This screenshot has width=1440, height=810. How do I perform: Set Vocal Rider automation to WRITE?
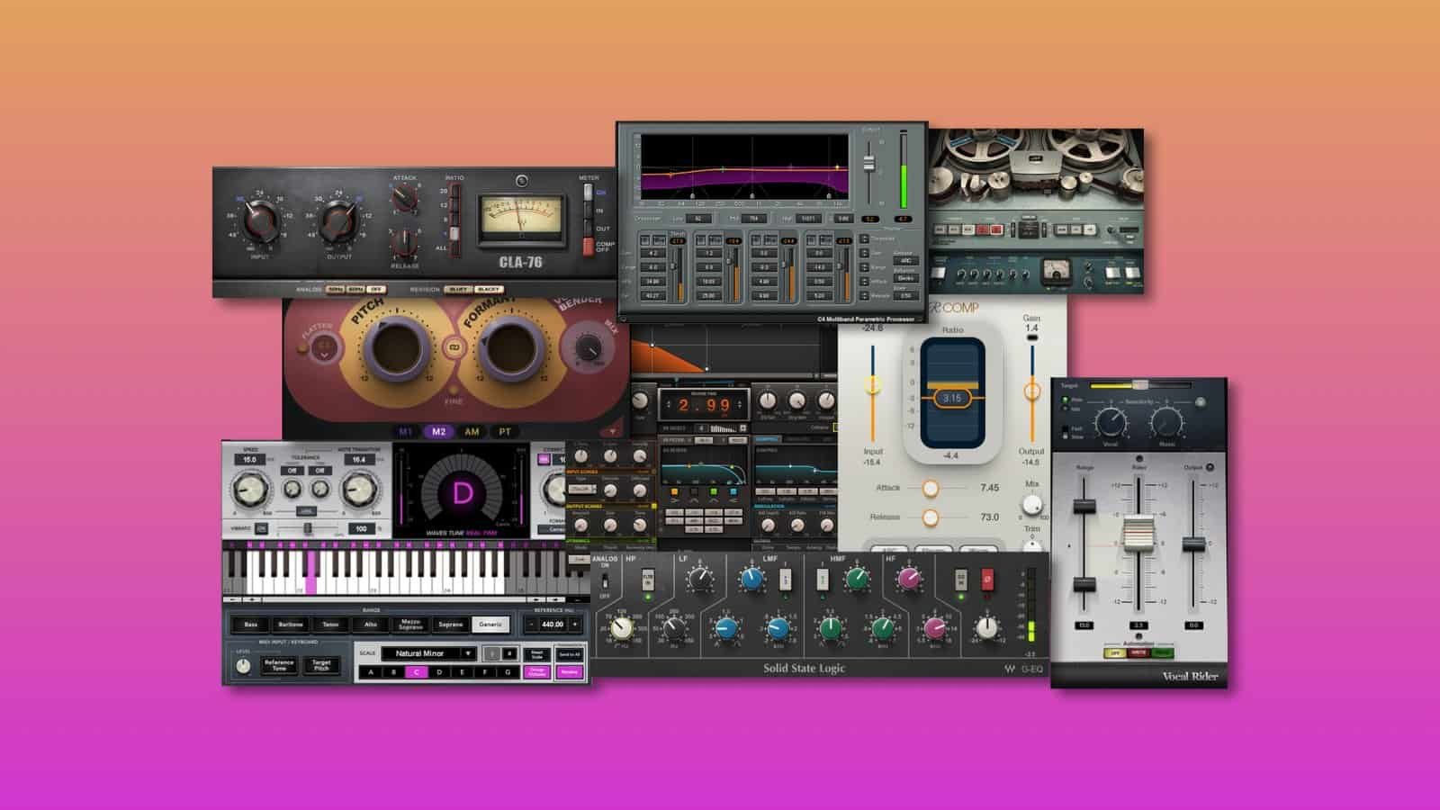1138,653
